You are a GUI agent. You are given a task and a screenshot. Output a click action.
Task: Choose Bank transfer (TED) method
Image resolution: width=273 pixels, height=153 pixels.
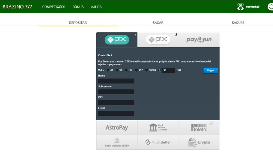click(117, 142)
